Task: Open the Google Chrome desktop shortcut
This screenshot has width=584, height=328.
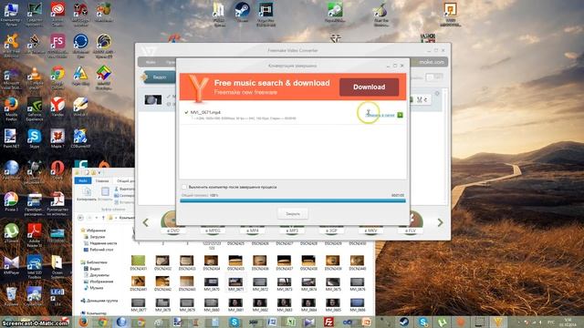Action: click(57, 77)
